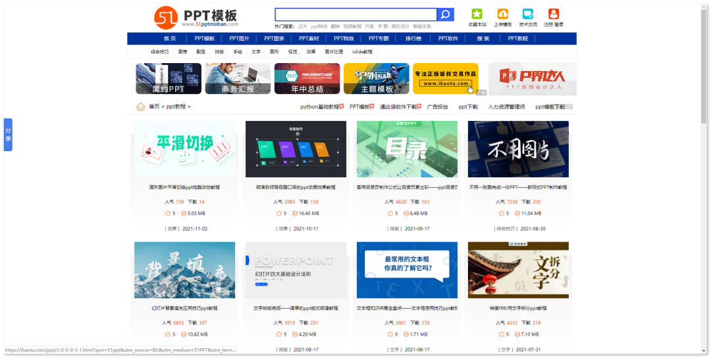Open the 年中总结 banner

point(307,79)
